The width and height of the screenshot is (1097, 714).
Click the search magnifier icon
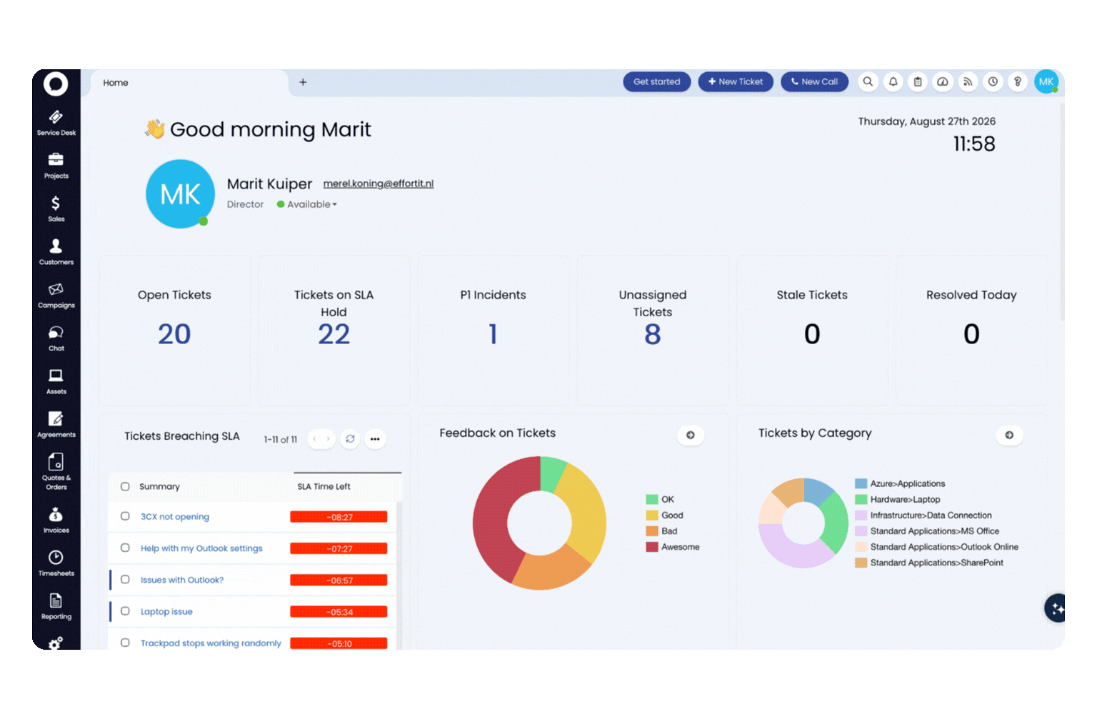pos(868,82)
